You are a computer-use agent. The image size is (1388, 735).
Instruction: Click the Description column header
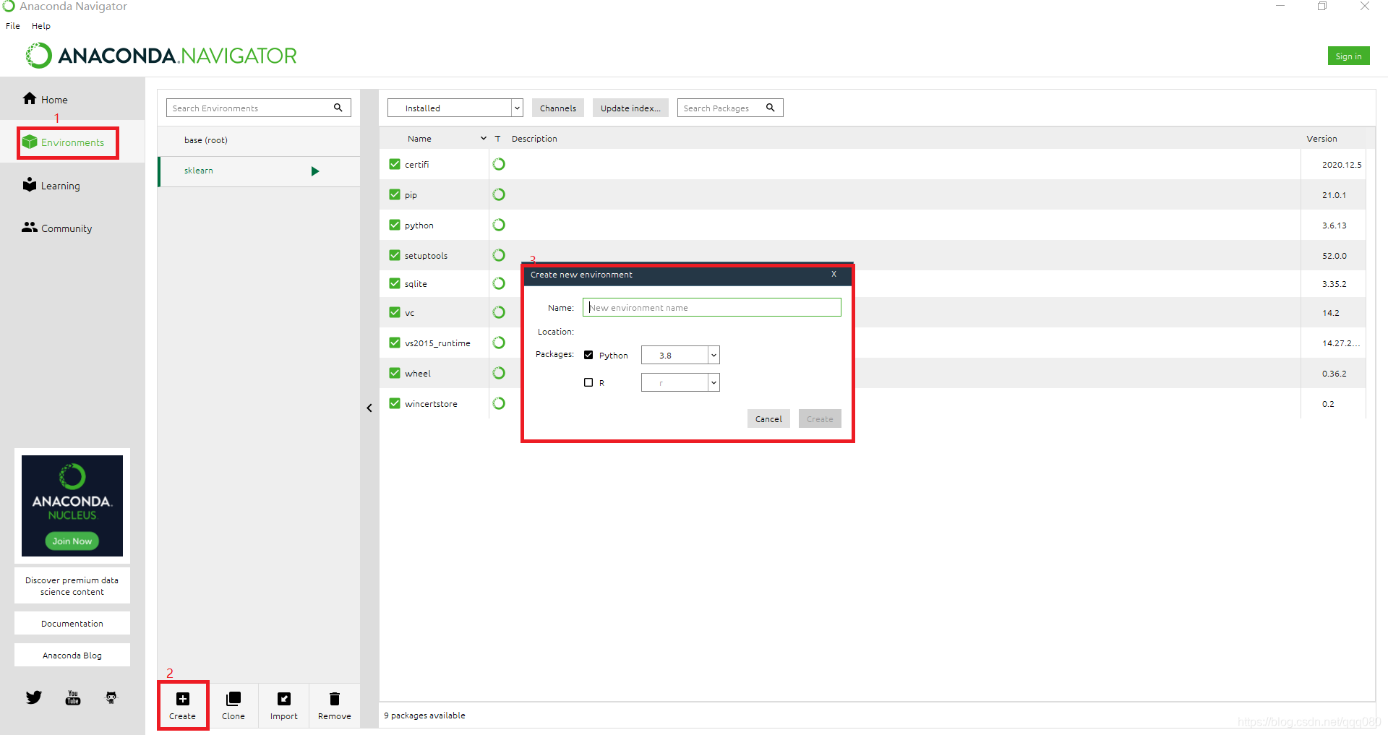click(x=534, y=138)
